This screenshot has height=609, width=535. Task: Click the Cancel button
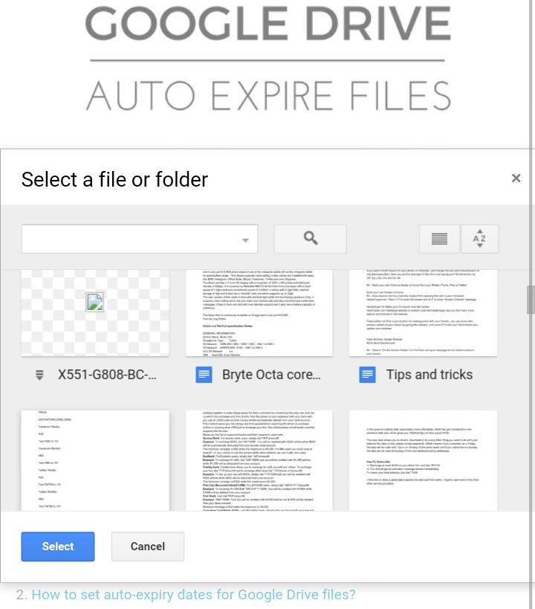click(x=148, y=547)
